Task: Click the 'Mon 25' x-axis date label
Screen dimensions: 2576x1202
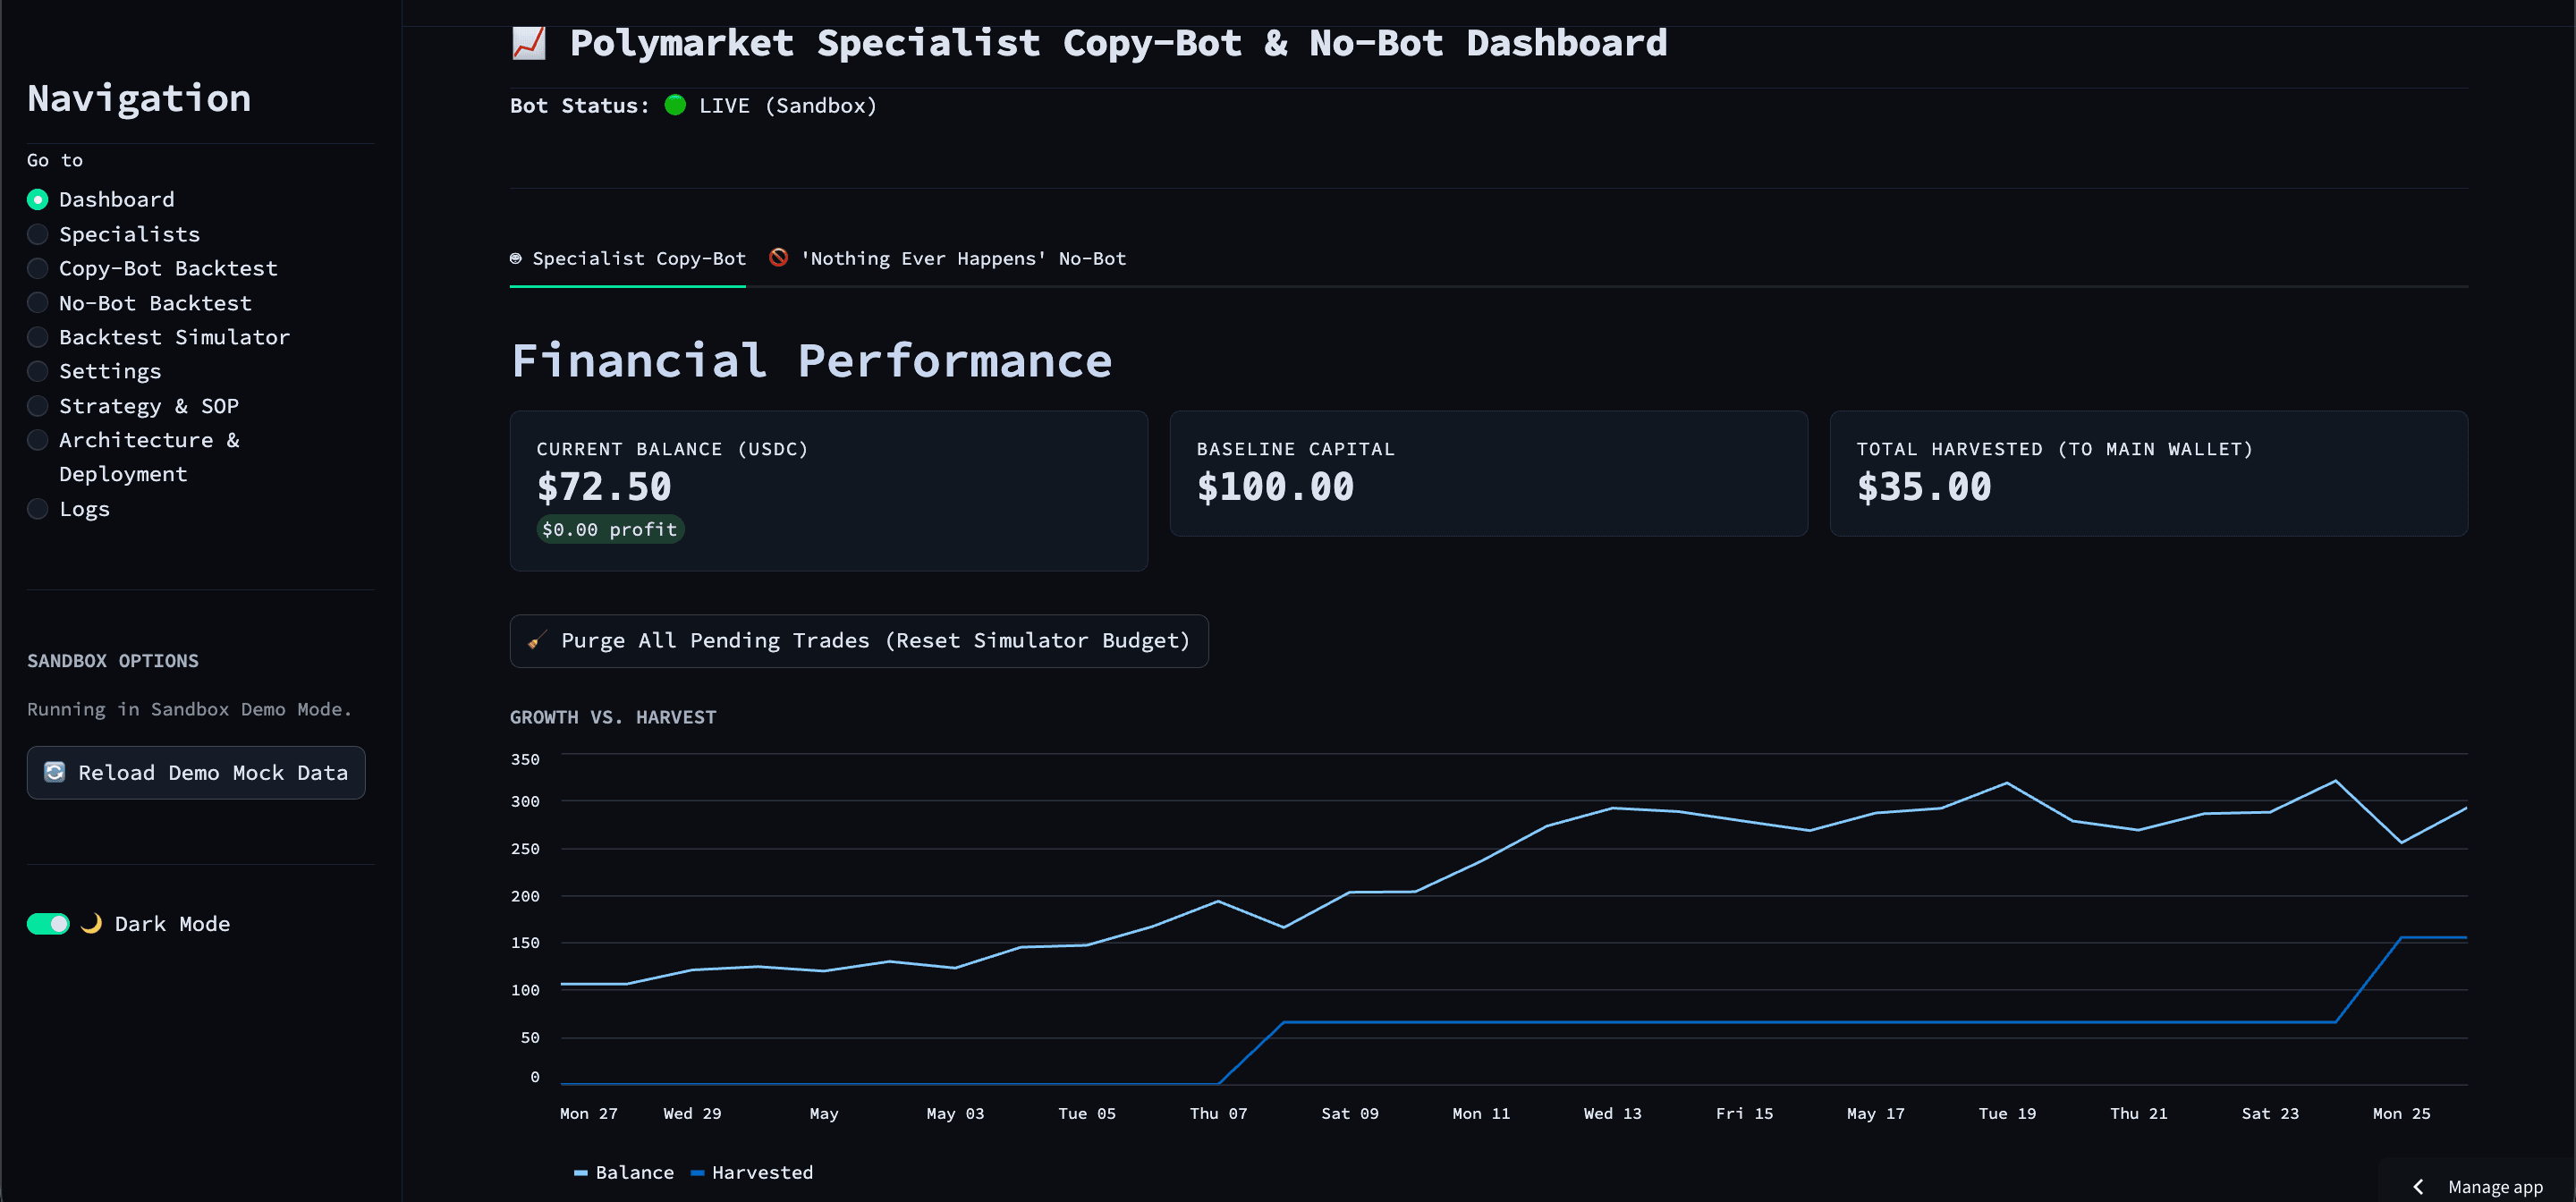Action: click(x=2401, y=1113)
